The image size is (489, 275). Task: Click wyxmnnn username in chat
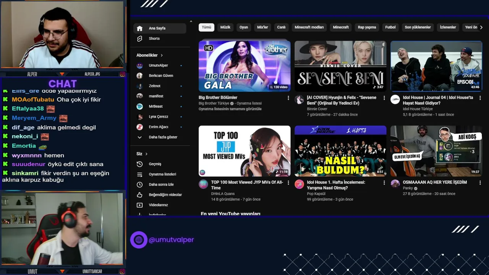click(x=27, y=155)
